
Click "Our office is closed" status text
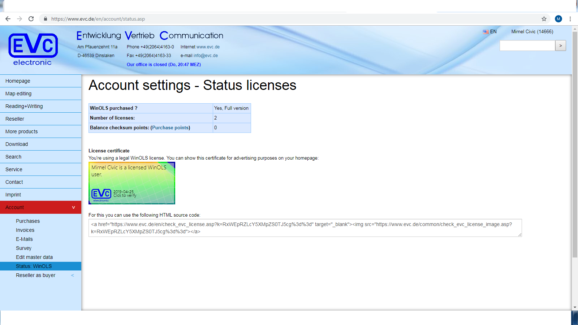point(164,65)
